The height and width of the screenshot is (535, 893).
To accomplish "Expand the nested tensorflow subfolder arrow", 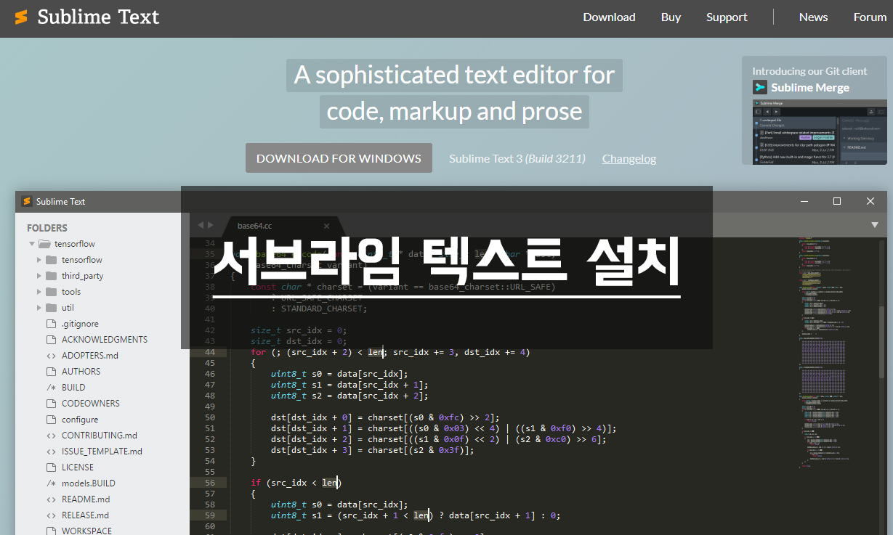I will tap(39, 260).
